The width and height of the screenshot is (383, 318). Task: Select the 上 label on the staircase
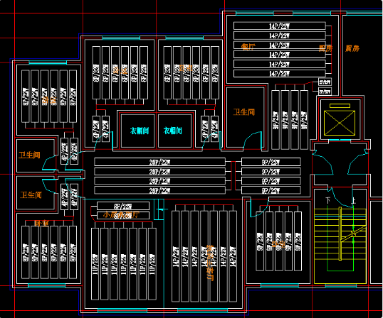353,201
